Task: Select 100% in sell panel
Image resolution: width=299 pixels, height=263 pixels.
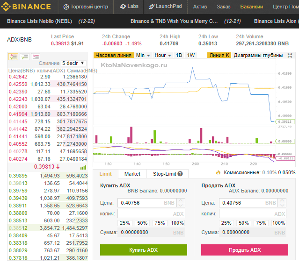Action: tap(278, 223)
